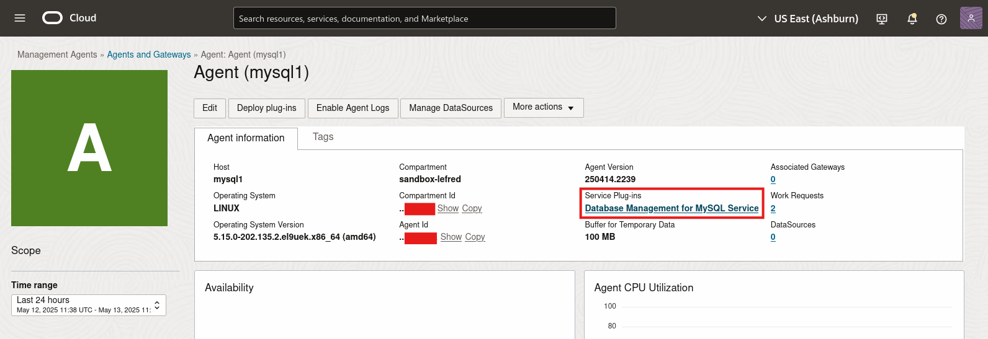Screen dimensions: 988x339
Task: Open the Last 24 hours time range dropdown
Action: click(89, 305)
